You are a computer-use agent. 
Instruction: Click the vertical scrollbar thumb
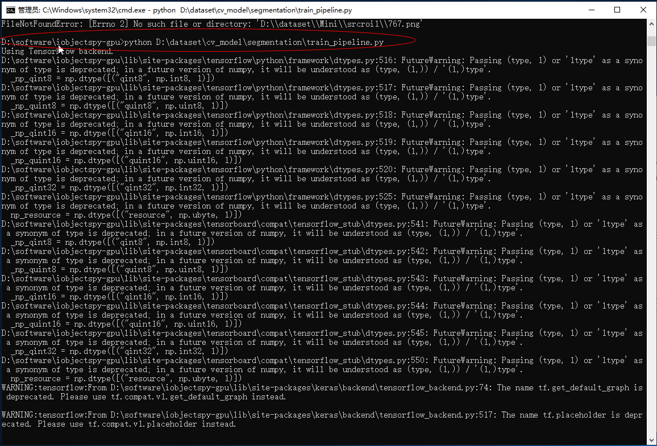click(651, 41)
